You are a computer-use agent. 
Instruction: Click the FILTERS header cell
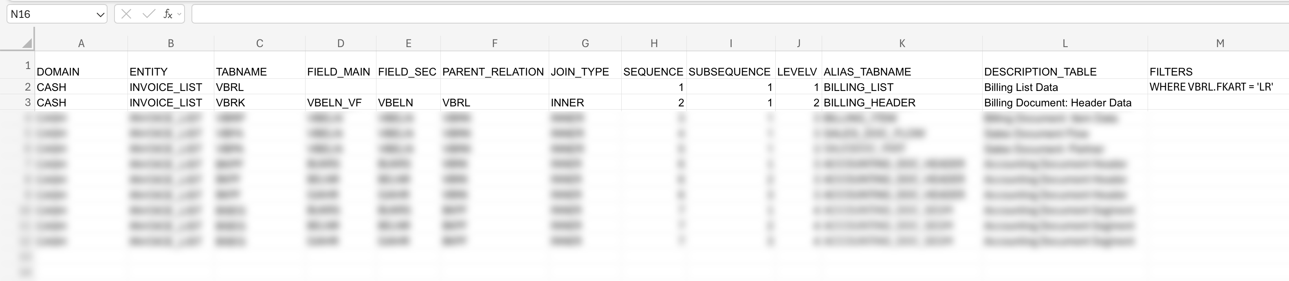pyautogui.click(x=1171, y=71)
